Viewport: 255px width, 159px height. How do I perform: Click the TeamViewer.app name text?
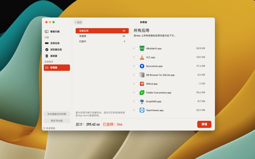(x=155, y=110)
